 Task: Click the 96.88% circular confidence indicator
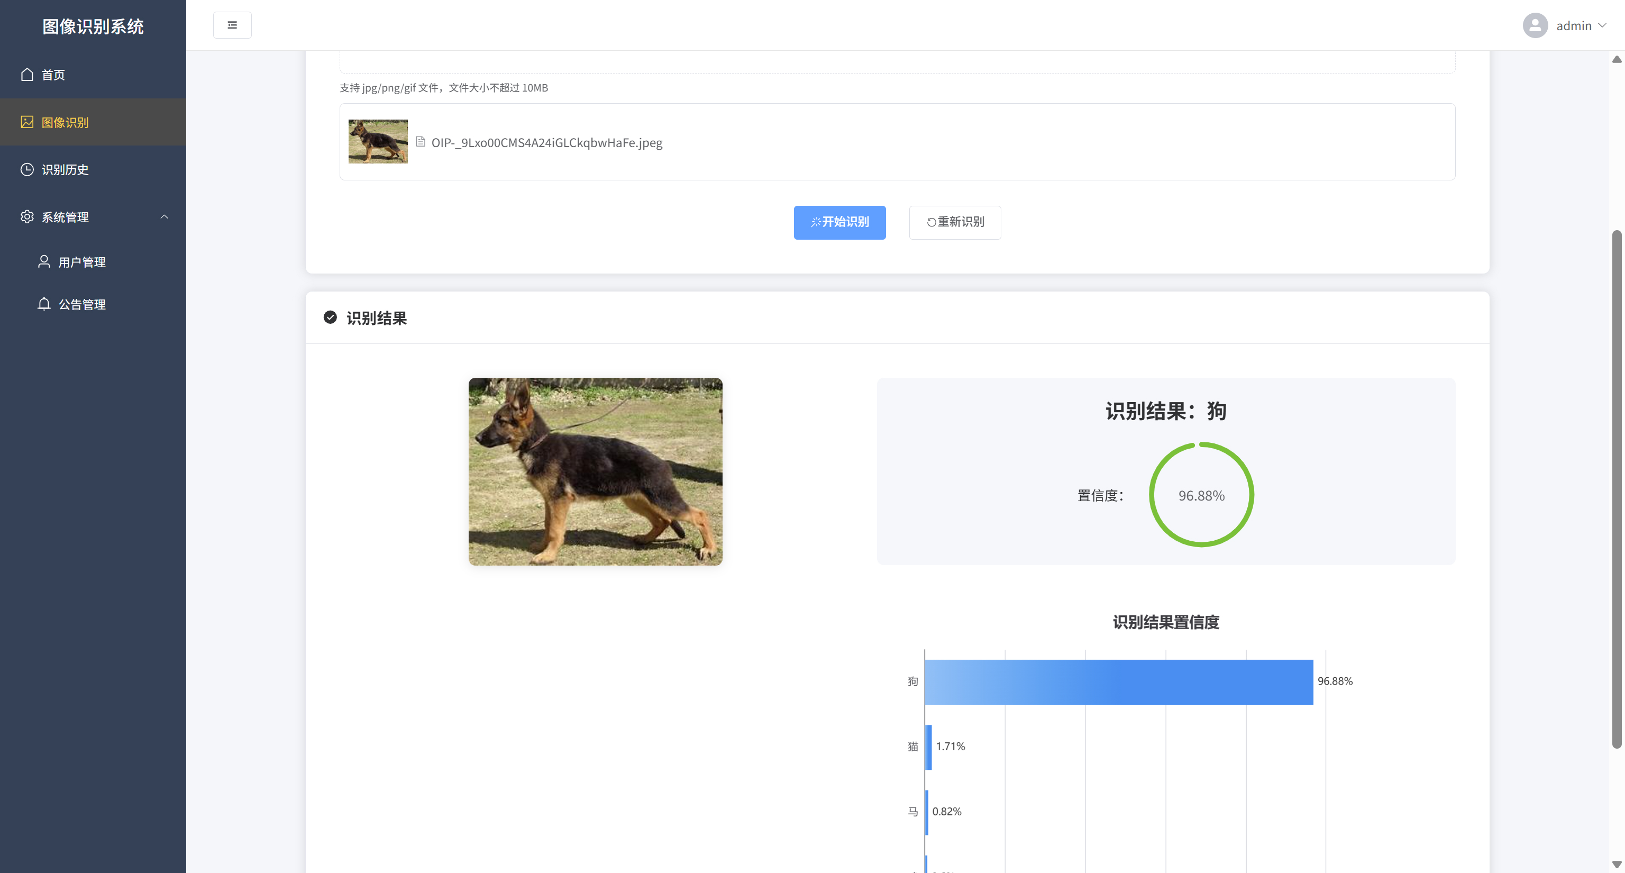point(1201,495)
